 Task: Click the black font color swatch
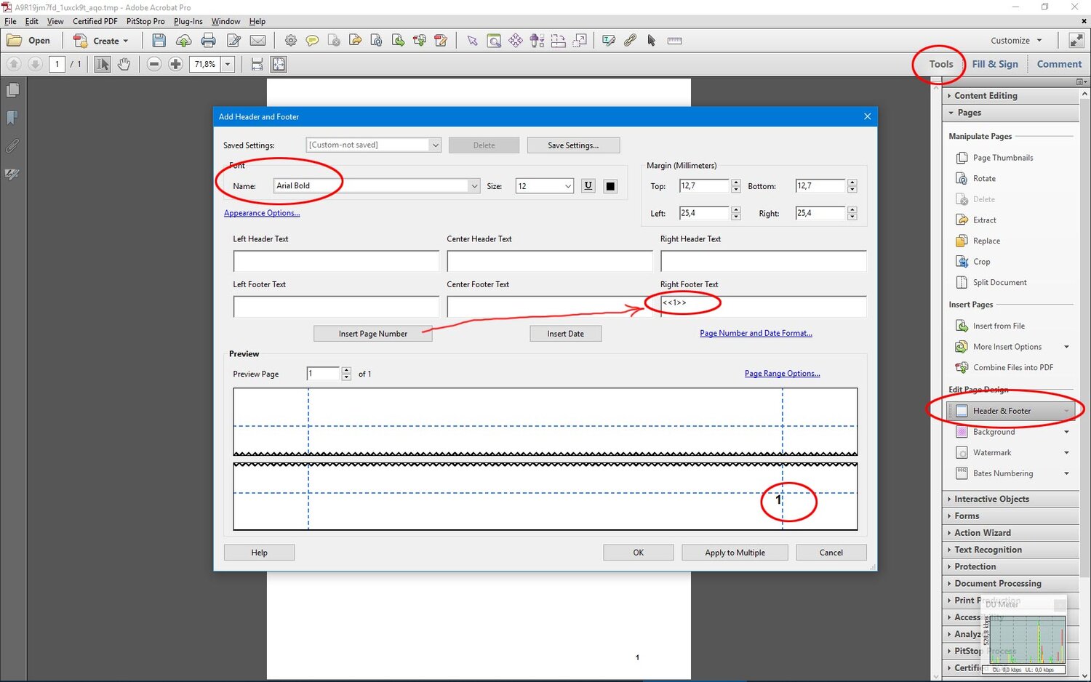click(x=610, y=186)
